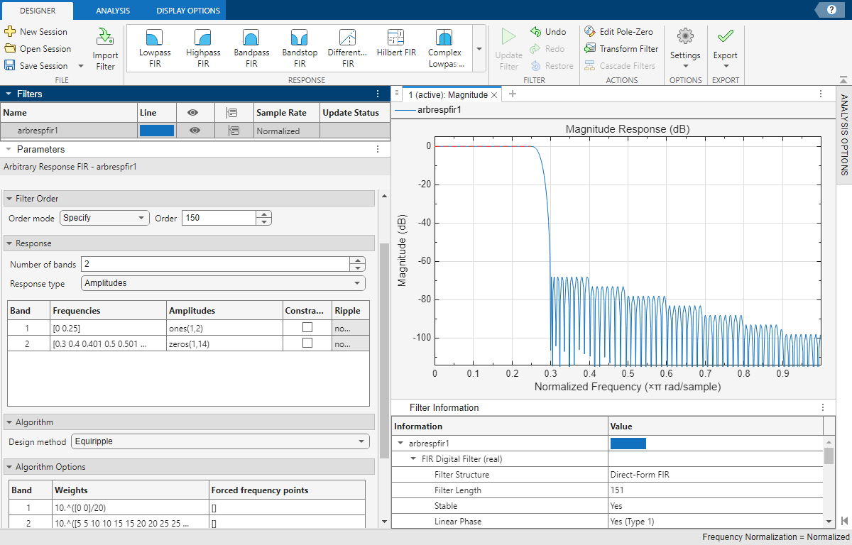Toggle visibility of arbrespfir1 filter

point(195,130)
